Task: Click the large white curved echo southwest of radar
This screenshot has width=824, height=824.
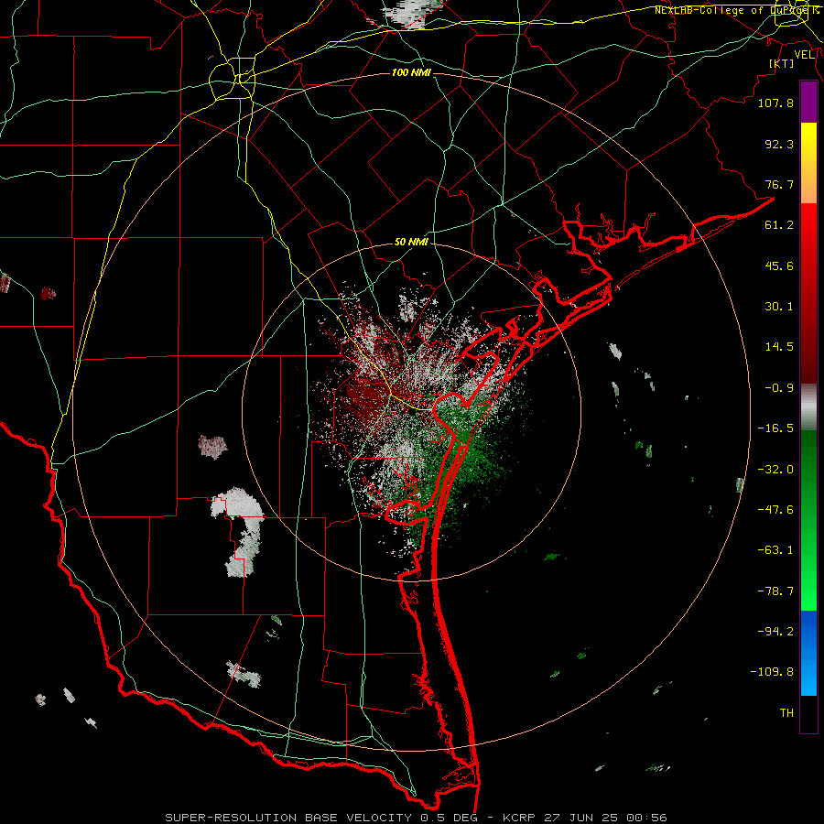Action: [240, 532]
